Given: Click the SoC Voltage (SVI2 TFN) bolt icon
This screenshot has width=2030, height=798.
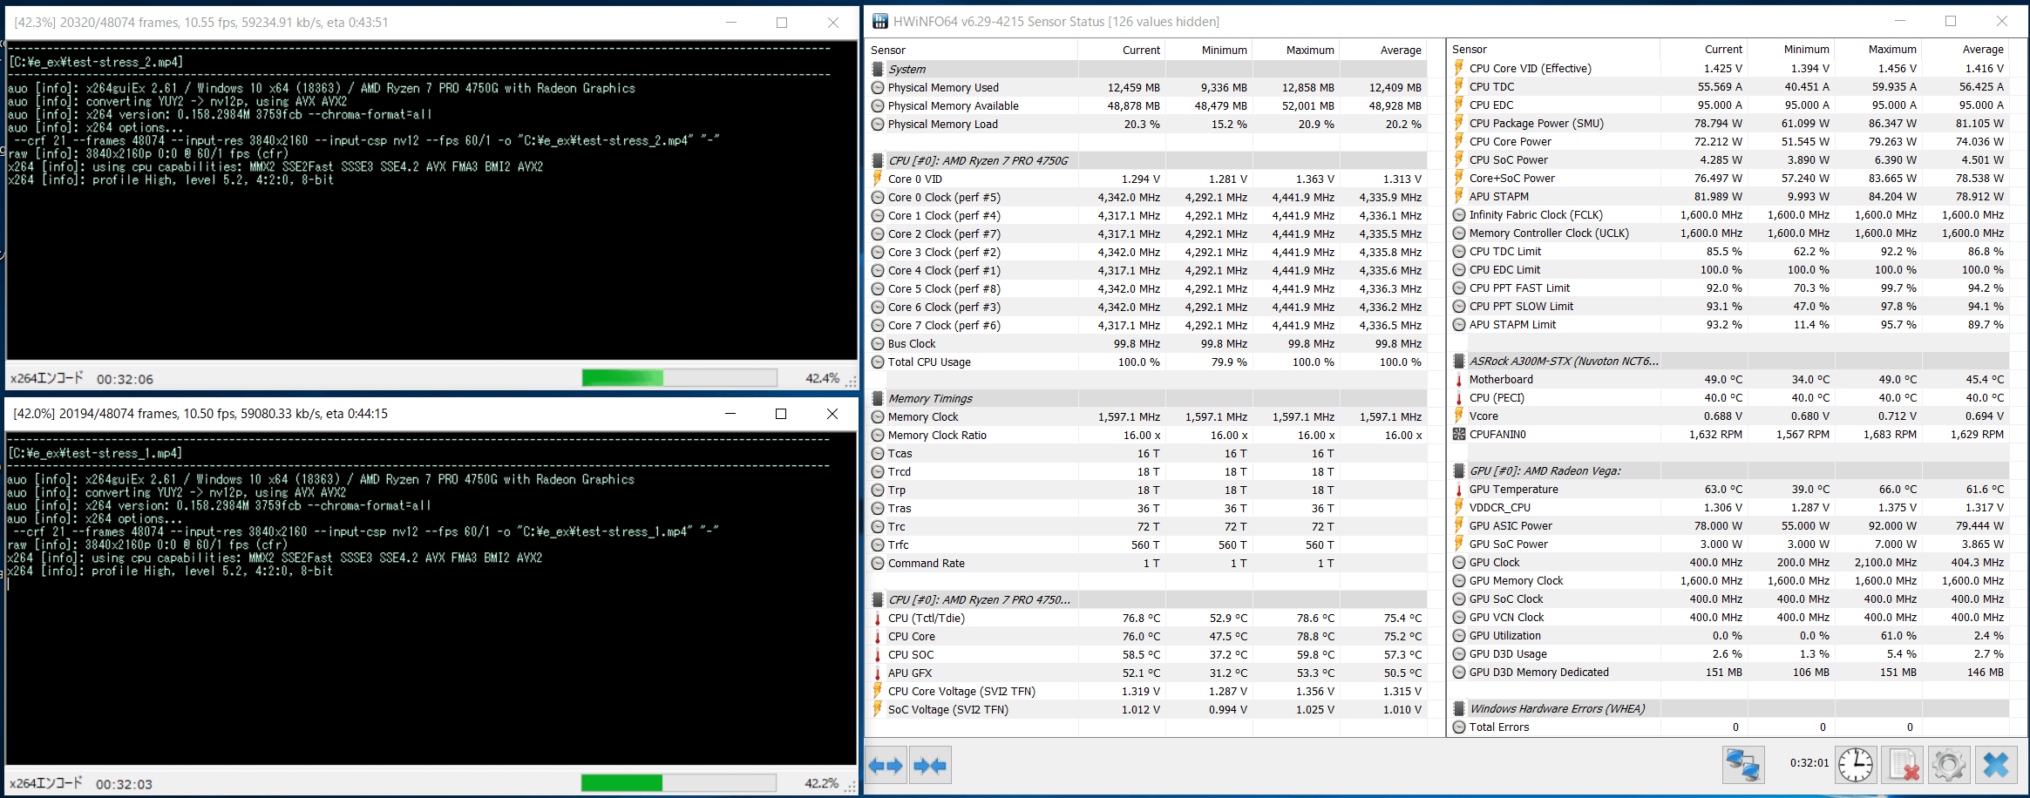Looking at the screenshot, I should tap(878, 709).
